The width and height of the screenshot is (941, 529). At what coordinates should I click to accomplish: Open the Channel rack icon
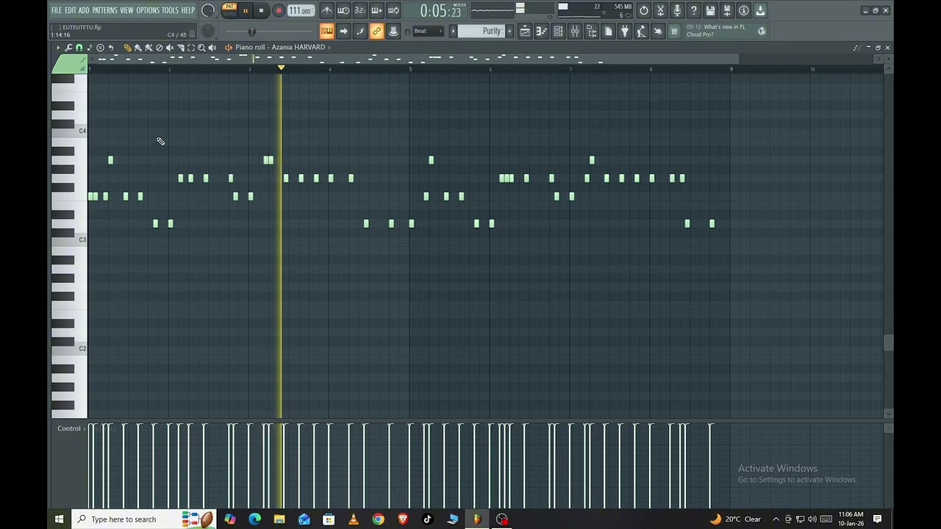coord(558,31)
